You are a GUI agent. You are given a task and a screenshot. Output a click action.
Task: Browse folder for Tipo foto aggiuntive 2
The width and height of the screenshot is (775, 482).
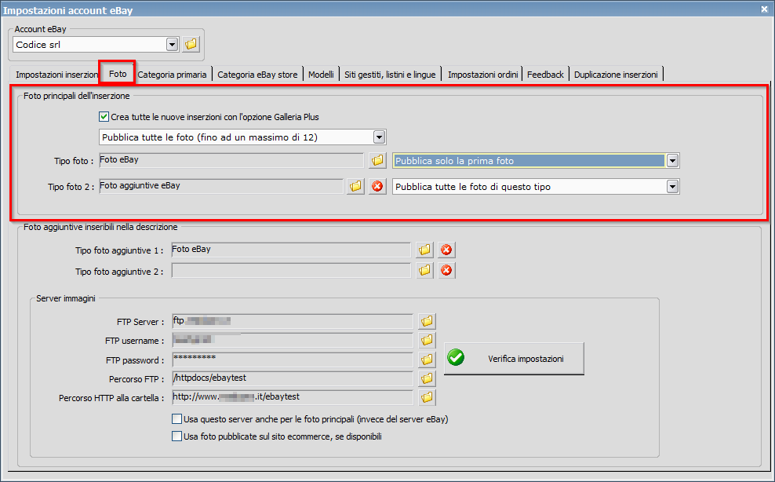pyautogui.click(x=424, y=271)
